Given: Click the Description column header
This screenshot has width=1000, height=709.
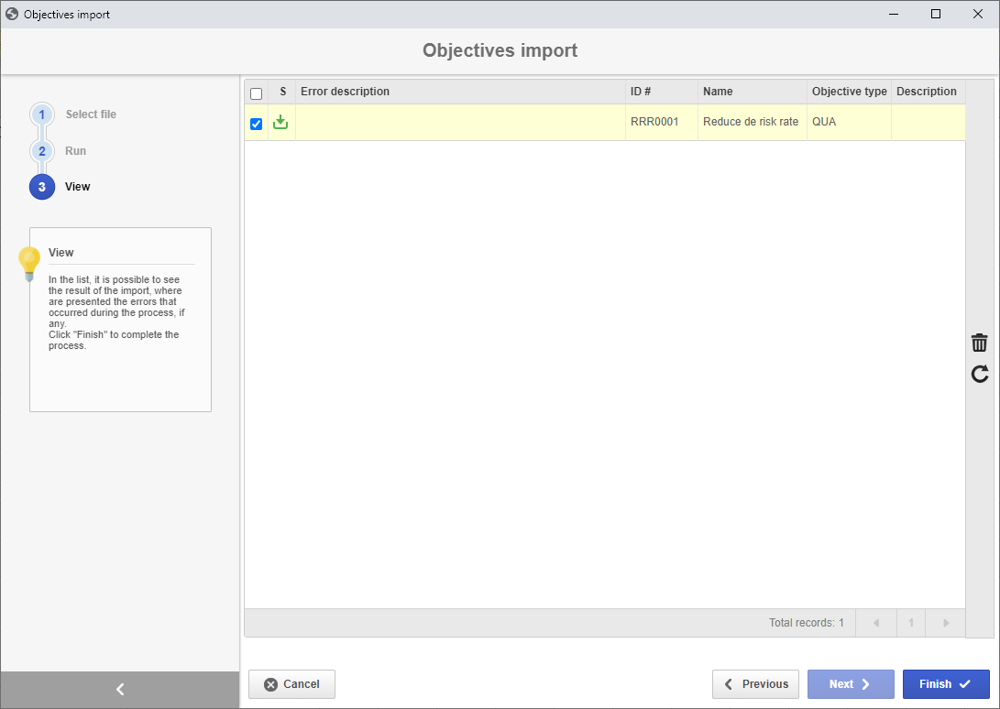Looking at the screenshot, I should pyautogui.click(x=928, y=92).
